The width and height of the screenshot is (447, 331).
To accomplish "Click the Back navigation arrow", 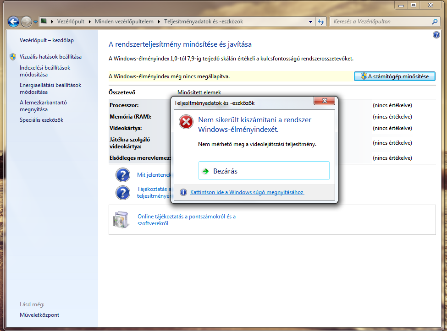I will (x=13, y=22).
